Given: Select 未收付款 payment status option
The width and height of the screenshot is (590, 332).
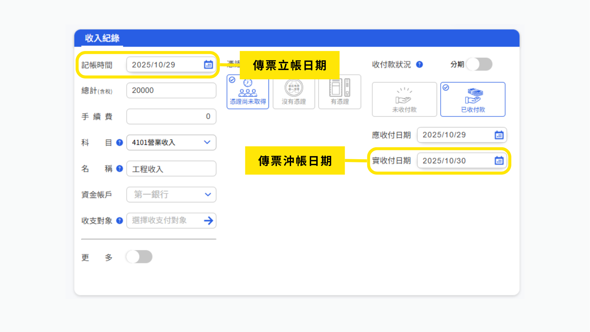Looking at the screenshot, I should (404, 99).
